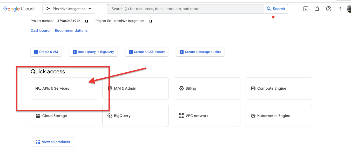Viewport: 351px width, 162px height.
Task: Open the IAM & Admin card
Action: click(136, 88)
